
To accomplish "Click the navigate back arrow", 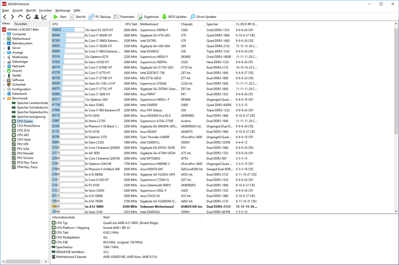I will (x=5, y=17).
